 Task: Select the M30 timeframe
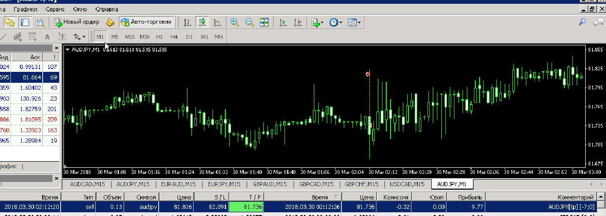click(x=144, y=36)
